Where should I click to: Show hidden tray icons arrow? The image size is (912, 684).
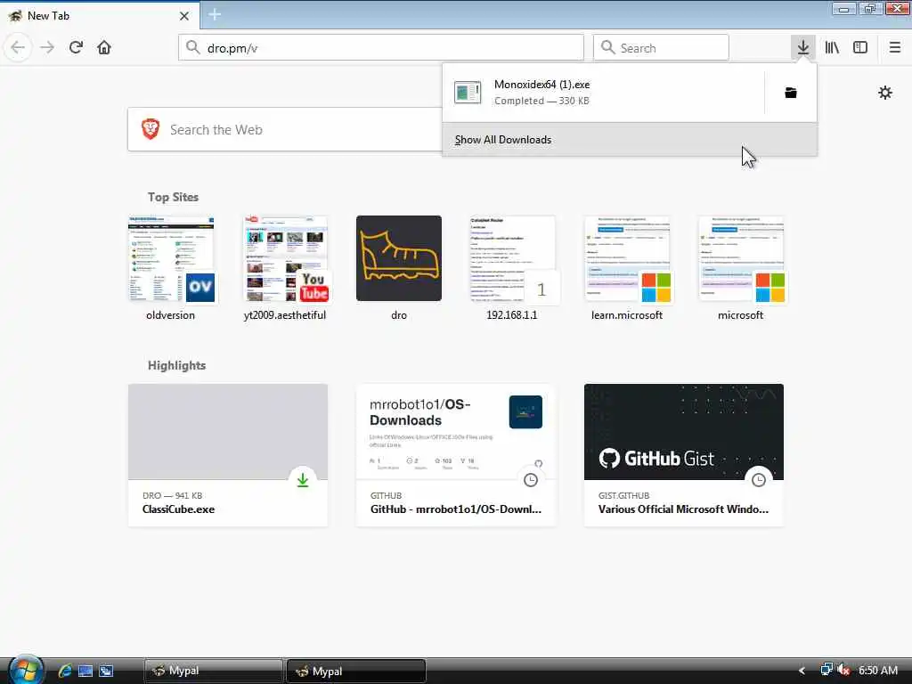pos(802,671)
